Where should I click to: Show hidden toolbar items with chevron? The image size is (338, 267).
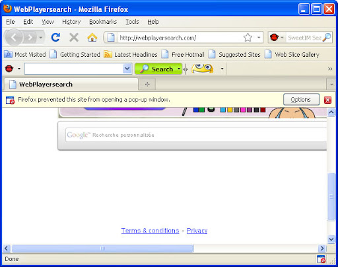(x=330, y=69)
